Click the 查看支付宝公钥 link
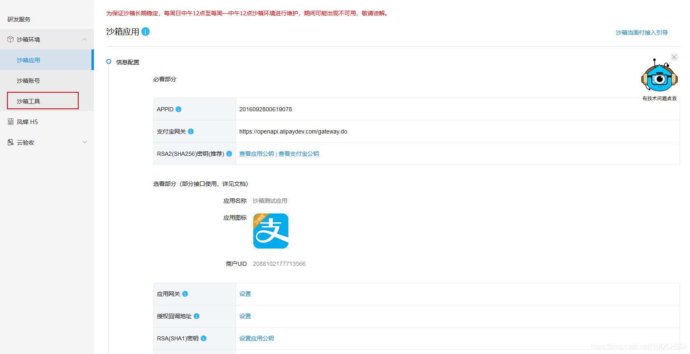 299,154
